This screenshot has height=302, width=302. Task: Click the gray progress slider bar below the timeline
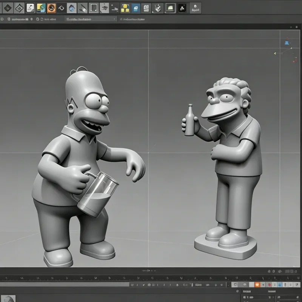pyautogui.click(x=65, y=285)
